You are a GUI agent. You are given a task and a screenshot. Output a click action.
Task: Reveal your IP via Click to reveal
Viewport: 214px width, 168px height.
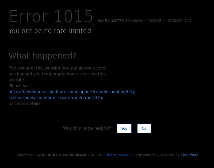pos(117,155)
